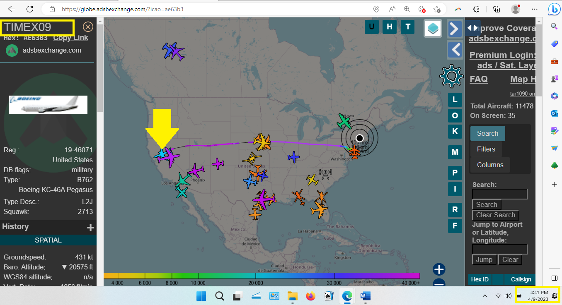Refresh the page in Edge
Viewport: 562px width, 305px height.
(30, 9)
